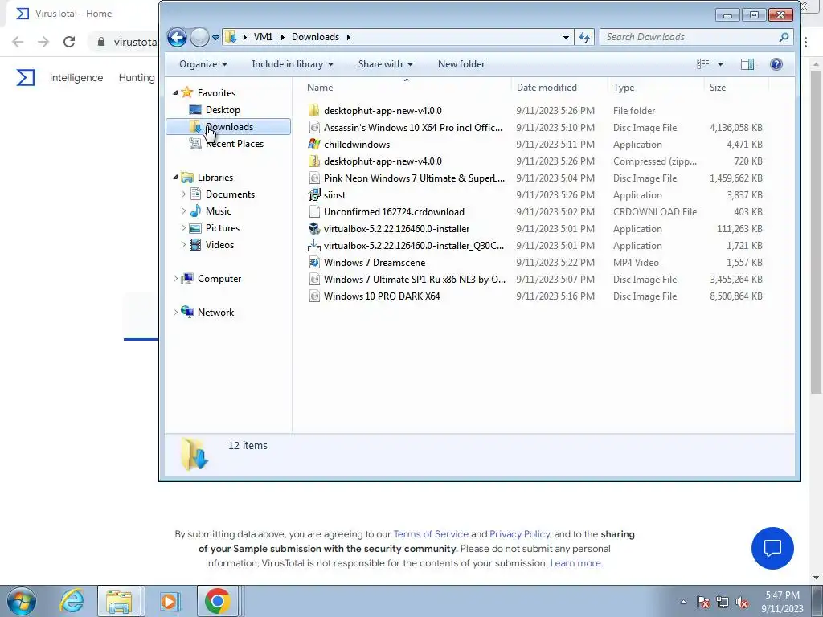
Task: Open VirusTotal chat bubble button
Action: point(772,548)
